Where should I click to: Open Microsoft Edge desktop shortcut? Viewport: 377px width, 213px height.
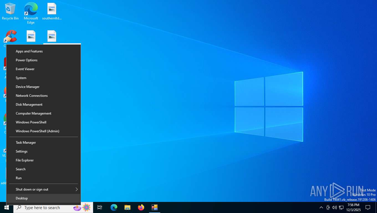(x=31, y=13)
